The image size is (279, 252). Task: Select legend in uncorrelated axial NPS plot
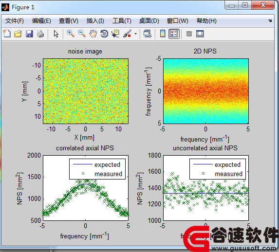coord(218,169)
